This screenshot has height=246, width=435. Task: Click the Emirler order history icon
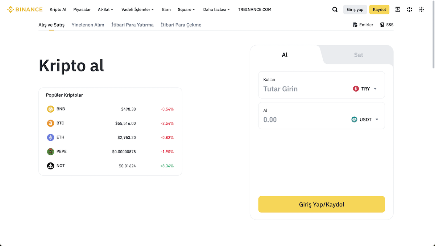click(x=355, y=25)
